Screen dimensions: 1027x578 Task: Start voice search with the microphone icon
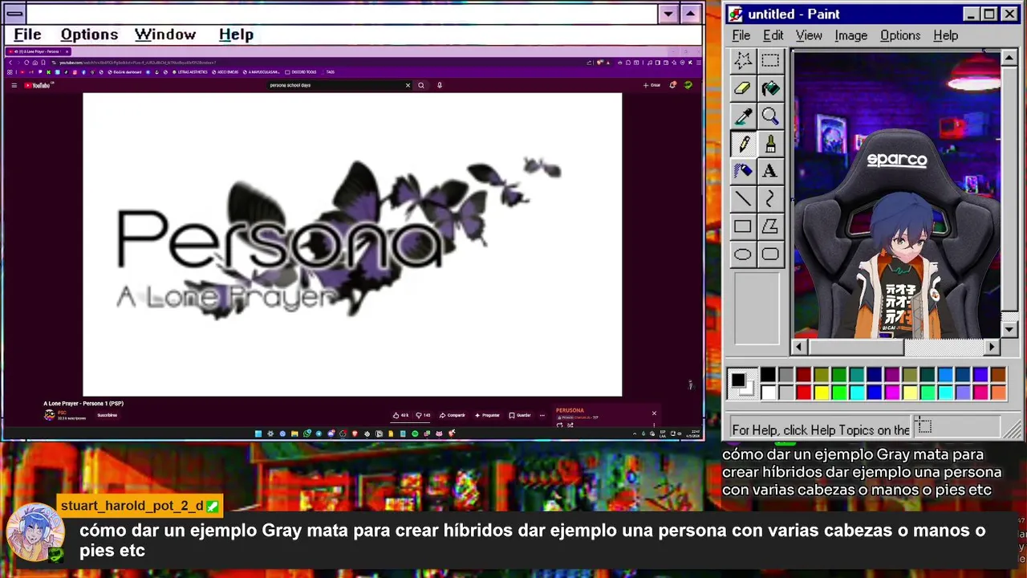(439, 85)
